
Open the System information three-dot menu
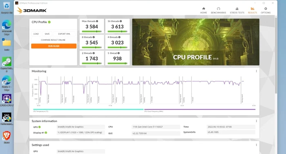(256, 121)
